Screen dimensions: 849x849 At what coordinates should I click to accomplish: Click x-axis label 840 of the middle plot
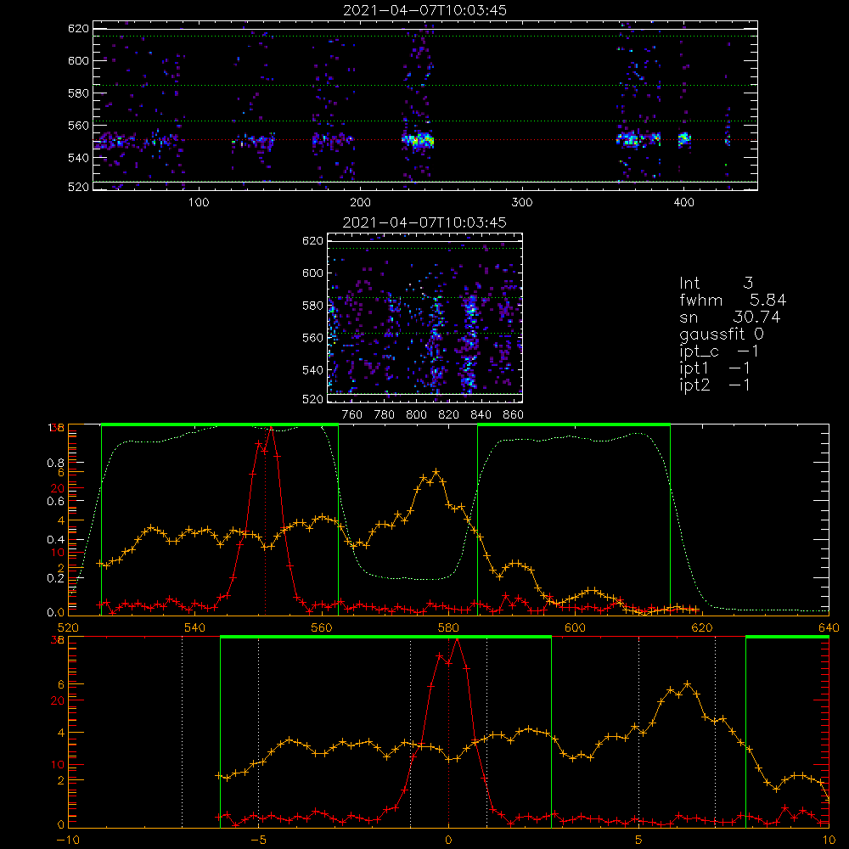pyautogui.click(x=481, y=414)
